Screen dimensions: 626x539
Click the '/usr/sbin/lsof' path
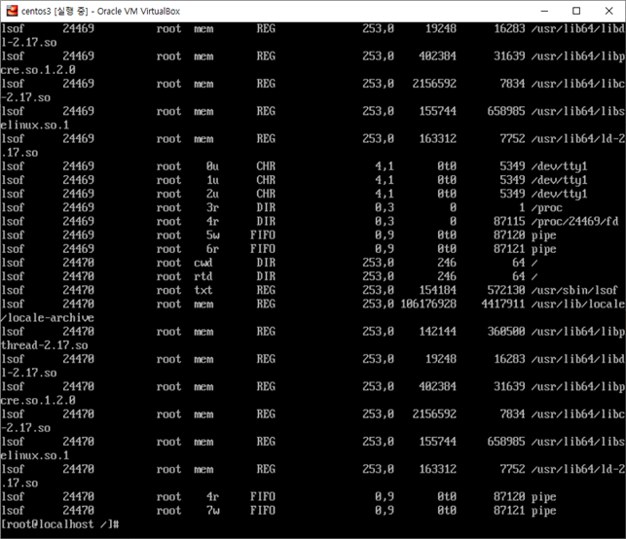point(574,290)
